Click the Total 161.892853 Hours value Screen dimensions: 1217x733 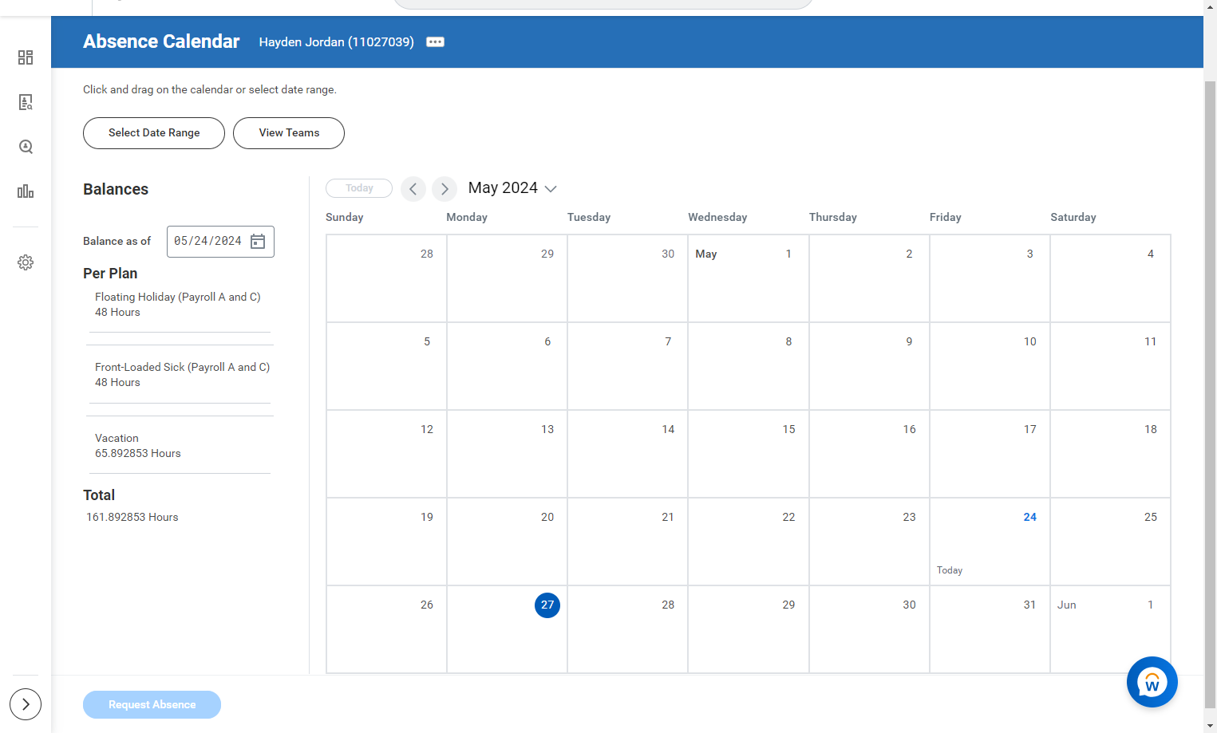tap(132, 518)
